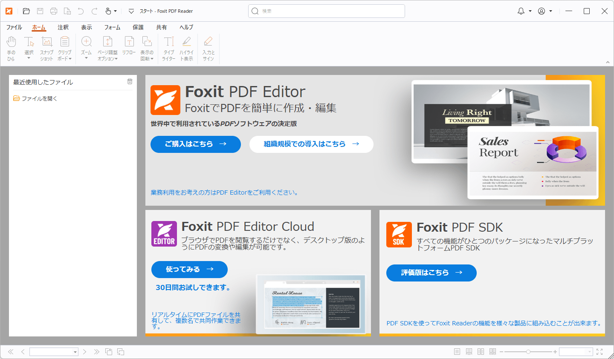Click the Print icon in quick access bar
This screenshot has height=359, width=614.
point(54,11)
